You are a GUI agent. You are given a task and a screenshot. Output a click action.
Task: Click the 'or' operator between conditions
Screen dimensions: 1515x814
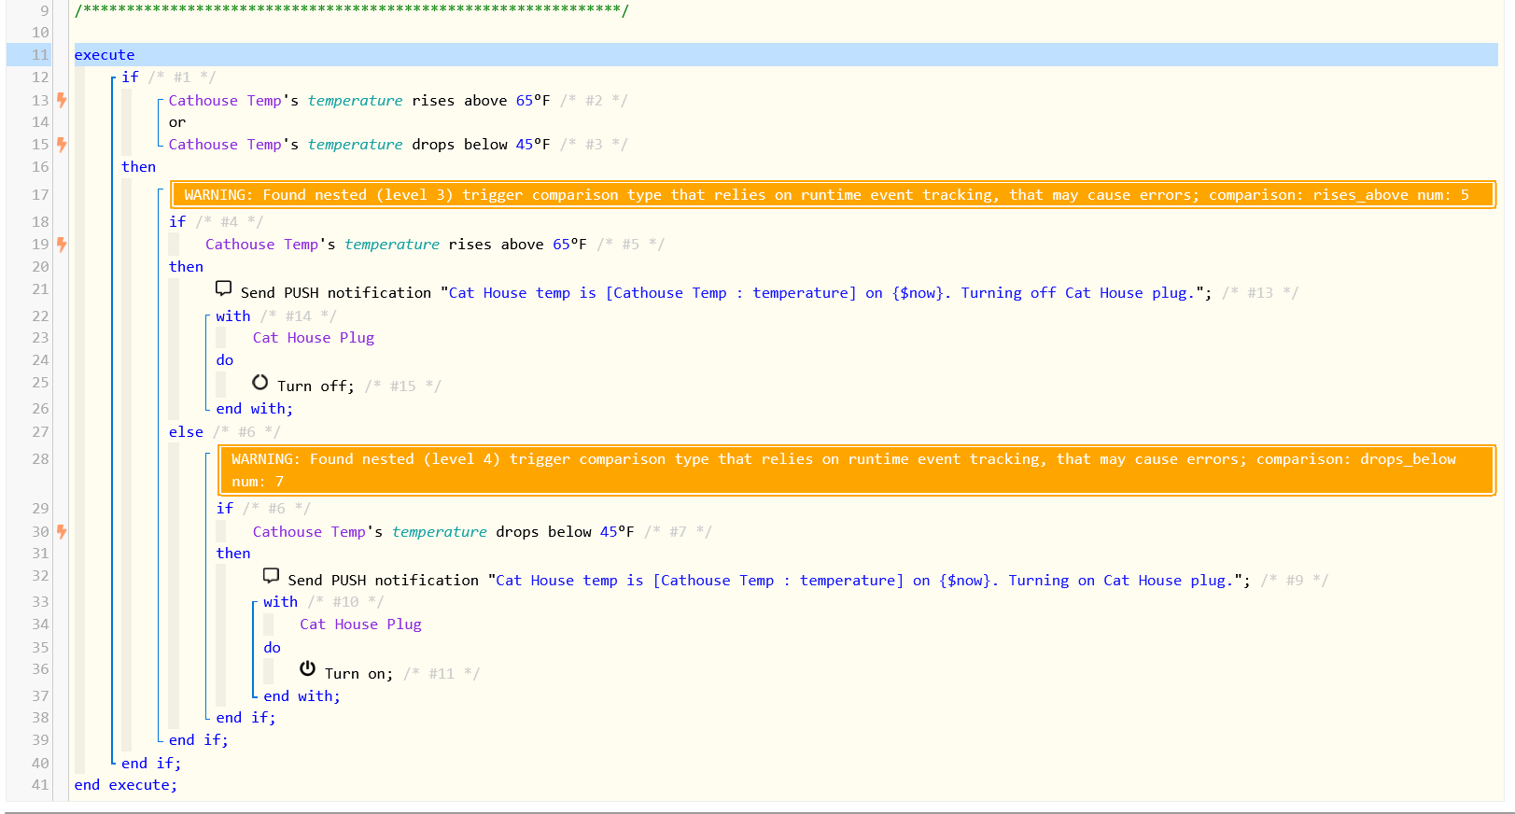pos(177,122)
